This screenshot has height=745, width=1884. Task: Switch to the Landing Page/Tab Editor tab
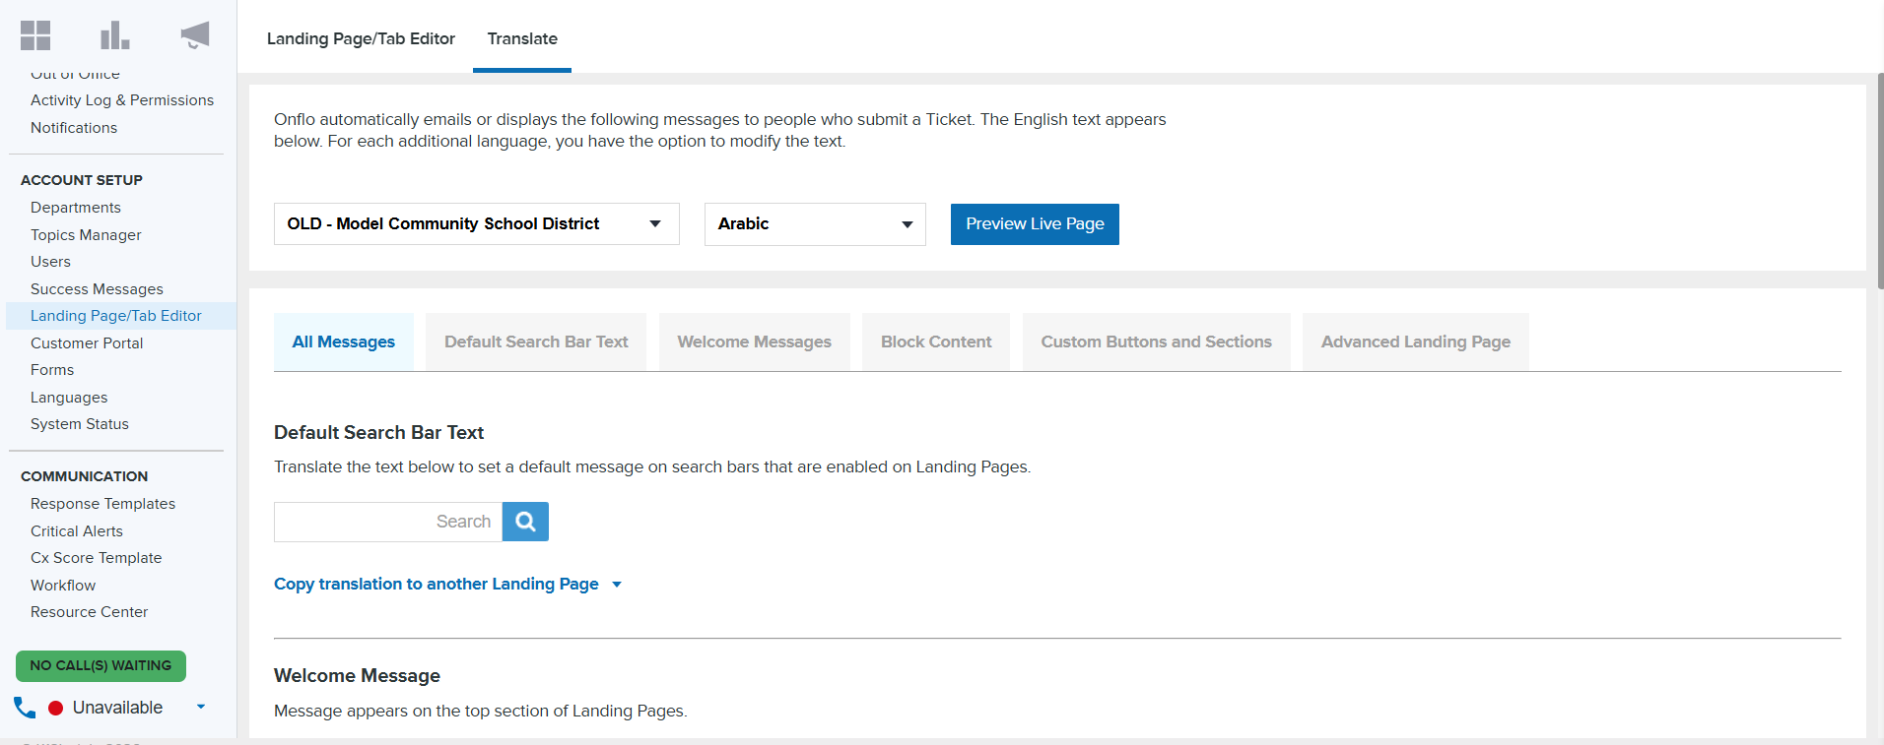point(361,38)
